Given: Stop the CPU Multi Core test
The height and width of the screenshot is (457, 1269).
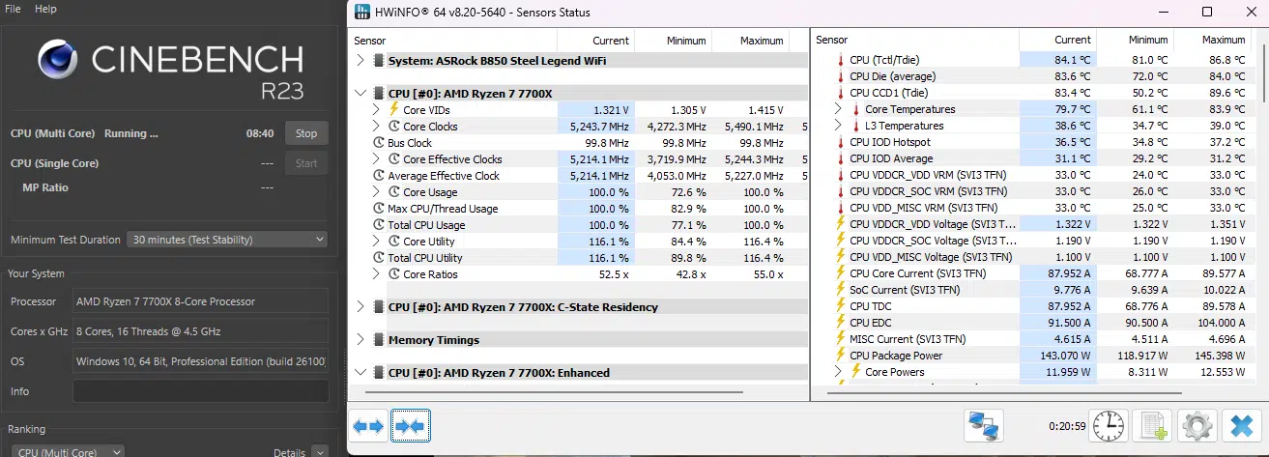Looking at the screenshot, I should pyautogui.click(x=306, y=133).
